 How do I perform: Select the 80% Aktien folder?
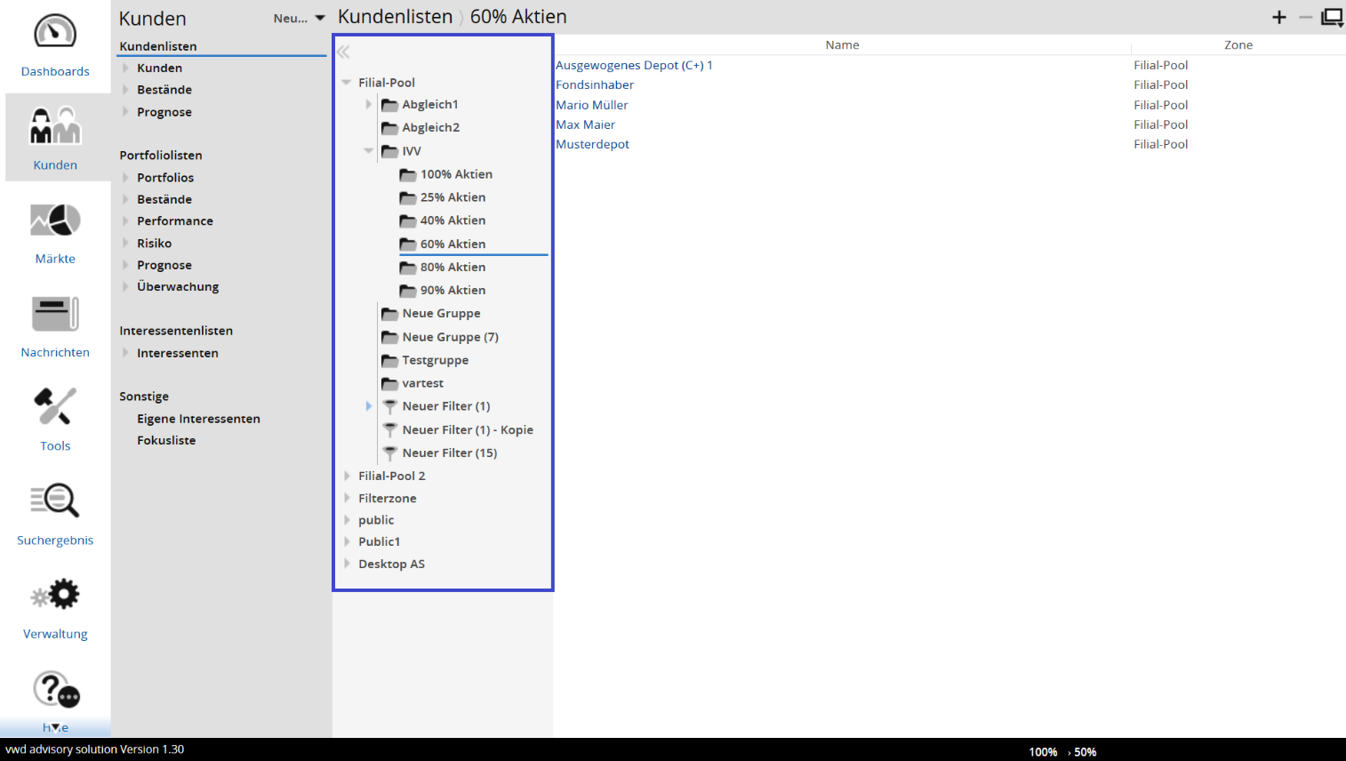click(x=453, y=267)
